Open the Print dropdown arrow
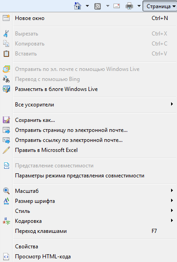Viewport: 177px width, 262px height. 139,6
